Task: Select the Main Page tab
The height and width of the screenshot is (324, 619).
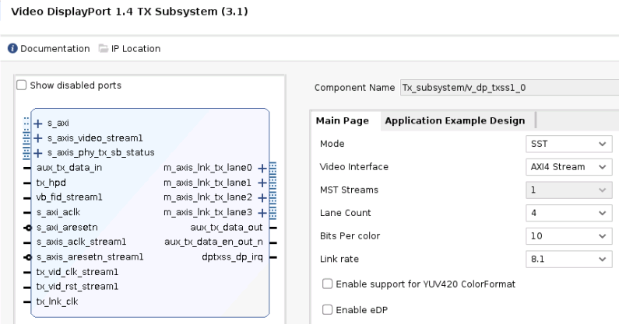Action: (342, 120)
